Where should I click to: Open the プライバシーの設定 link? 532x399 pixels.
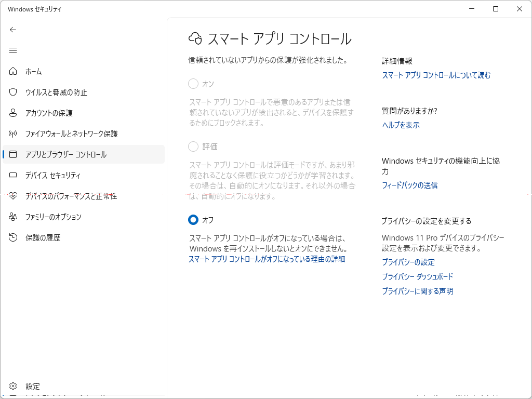click(x=408, y=262)
